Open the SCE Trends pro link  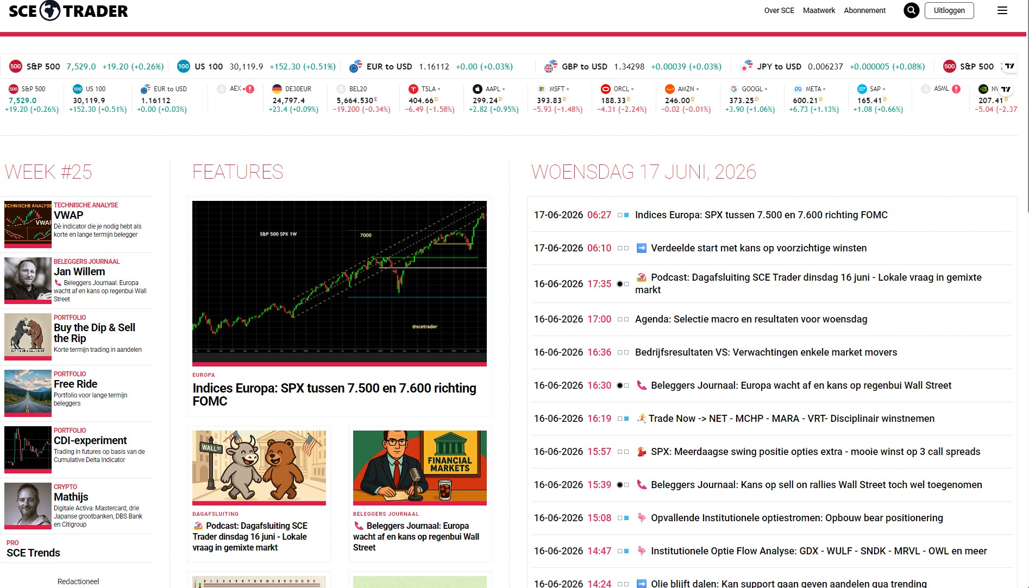click(33, 553)
